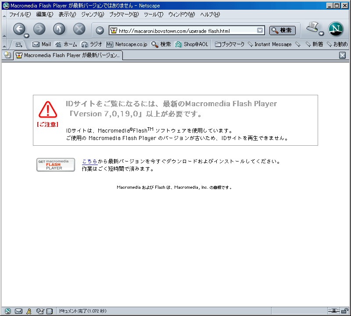Open the 表示(V) menu

click(x=67, y=14)
